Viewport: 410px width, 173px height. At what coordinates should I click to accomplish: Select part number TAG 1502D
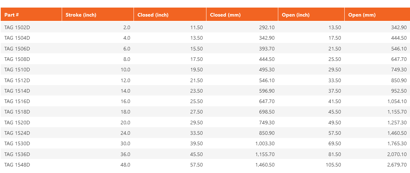[17, 27]
